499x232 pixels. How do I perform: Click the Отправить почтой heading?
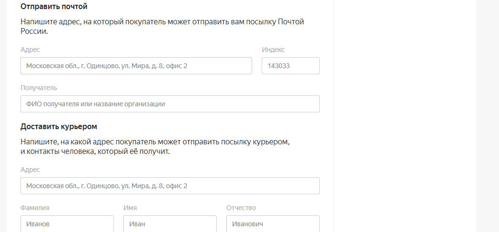click(x=54, y=7)
